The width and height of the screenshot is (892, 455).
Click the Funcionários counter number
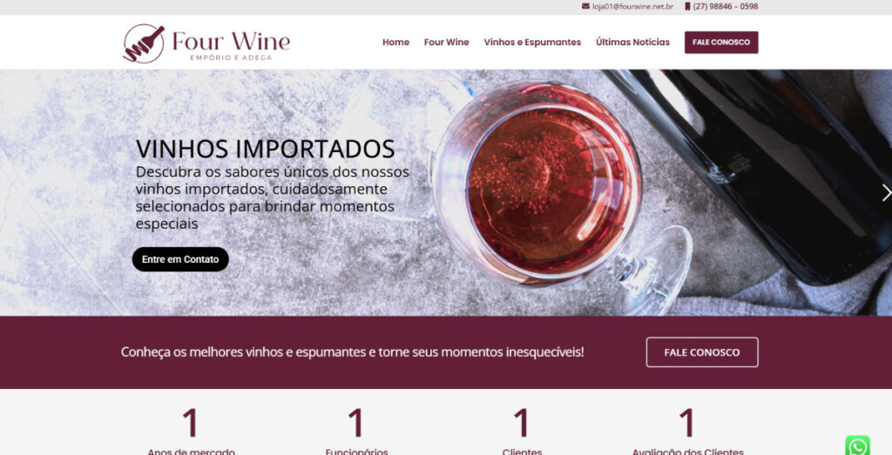356,423
